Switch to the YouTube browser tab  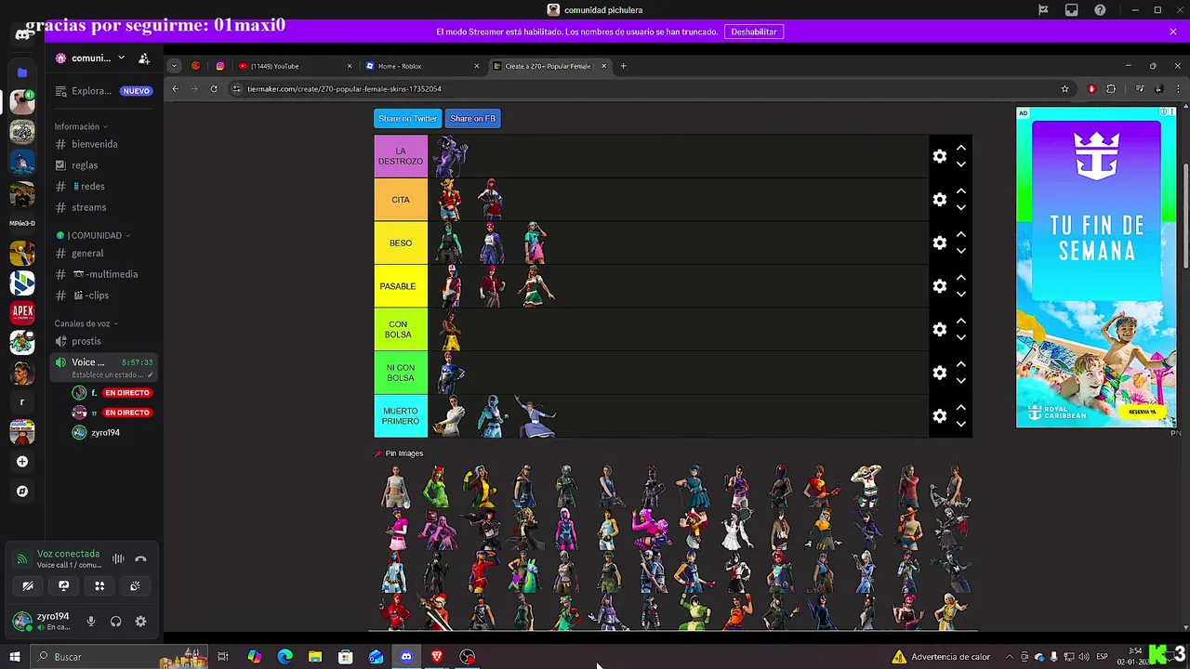293,66
